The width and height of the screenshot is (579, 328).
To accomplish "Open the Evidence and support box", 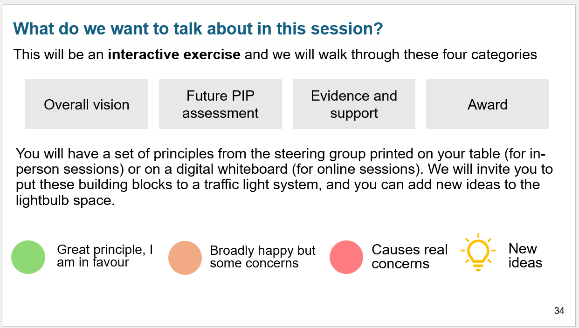I will 354,104.
